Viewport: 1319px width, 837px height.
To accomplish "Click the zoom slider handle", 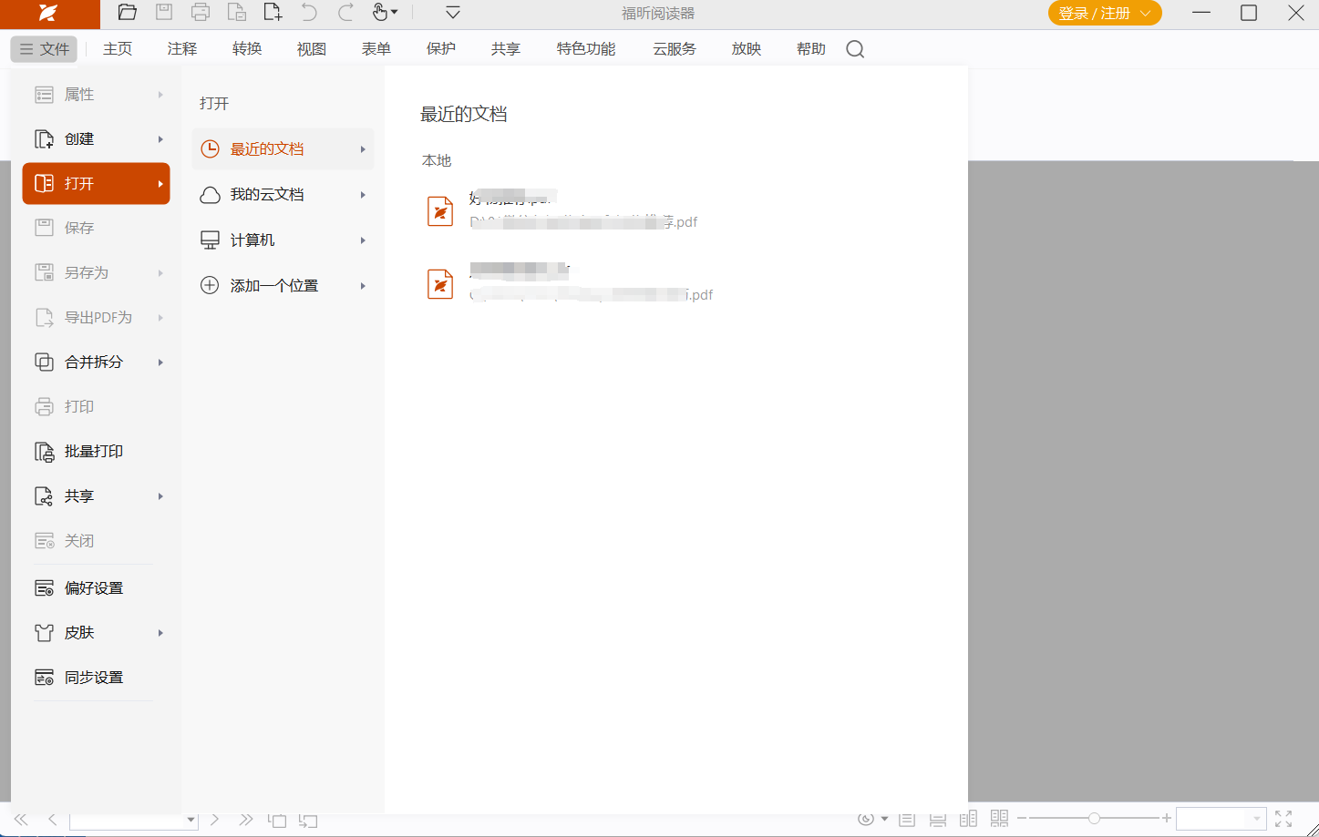I will (1094, 819).
